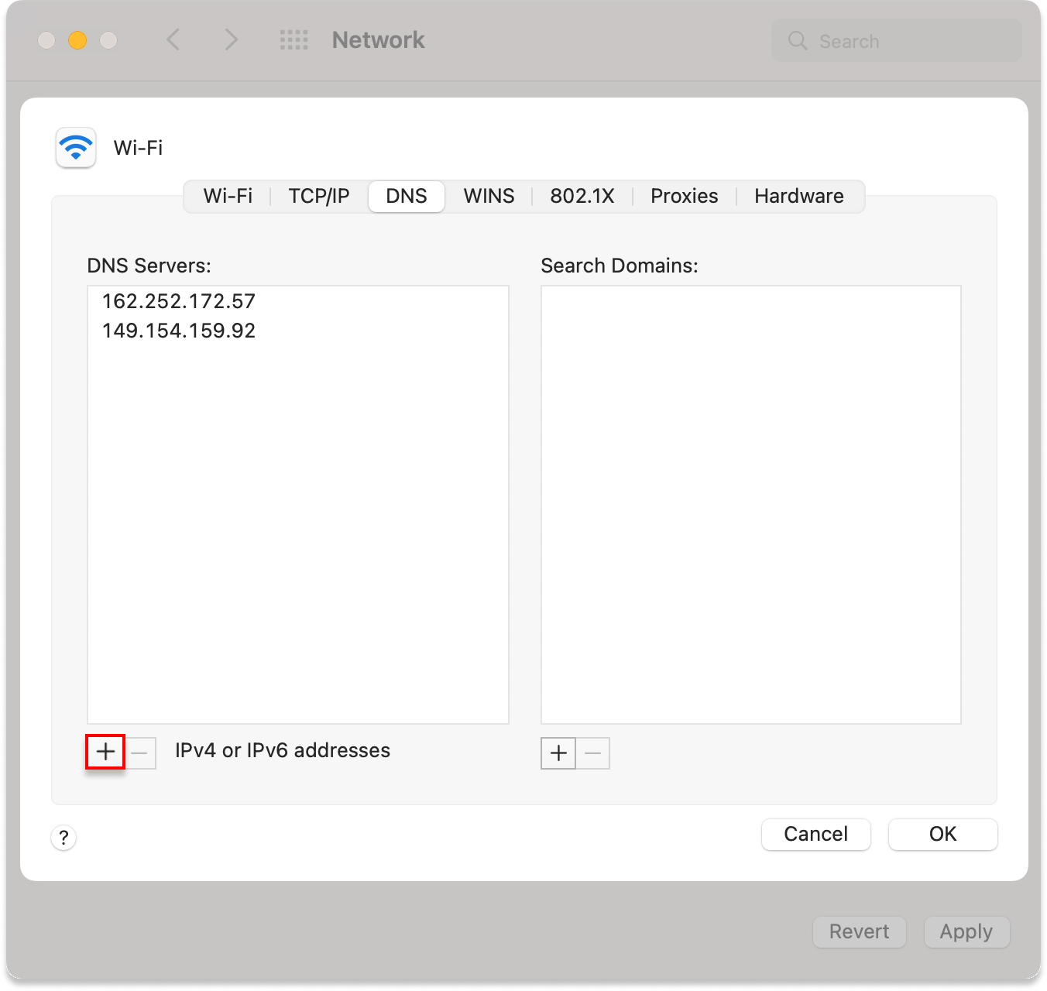Screen dimensions: 1047x991
Task: Click the add DNS server plus button
Action: tap(105, 752)
